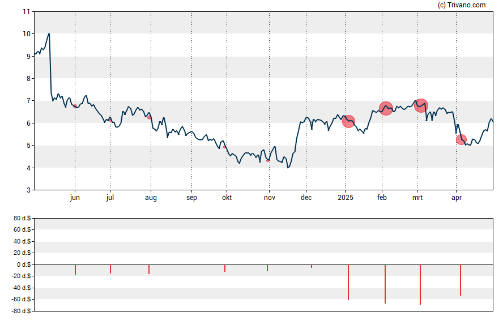The image size is (503, 320).
Task: Click the 'nov' x-axis label
Action: pyautogui.click(x=270, y=198)
